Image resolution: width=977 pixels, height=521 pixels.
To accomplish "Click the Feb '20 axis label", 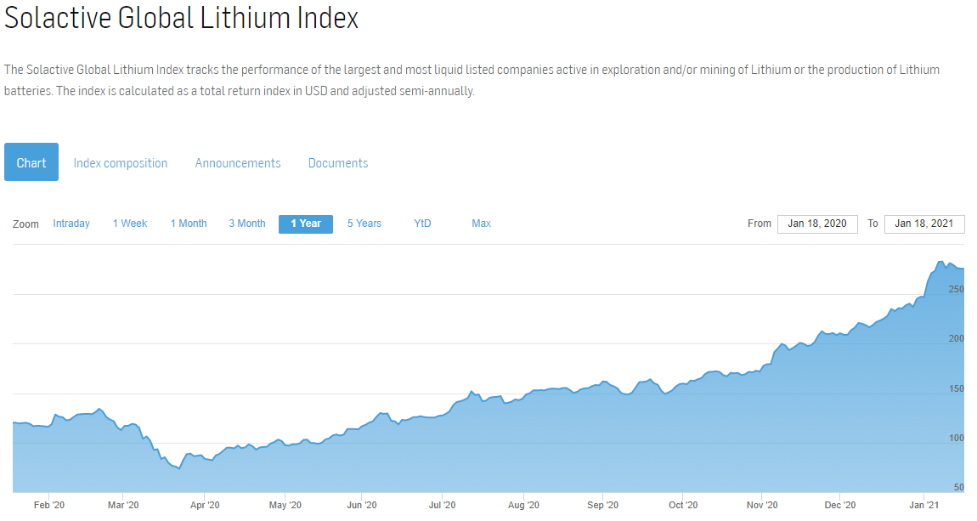I will (x=49, y=505).
